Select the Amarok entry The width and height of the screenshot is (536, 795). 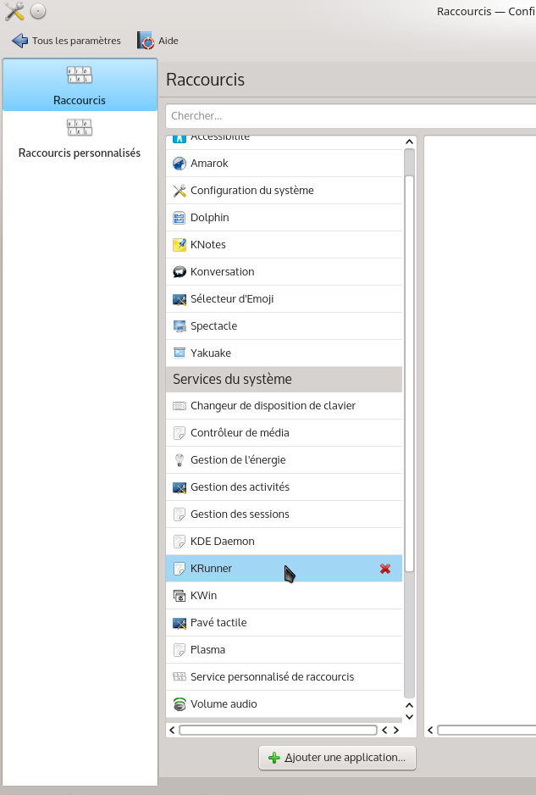[285, 164]
